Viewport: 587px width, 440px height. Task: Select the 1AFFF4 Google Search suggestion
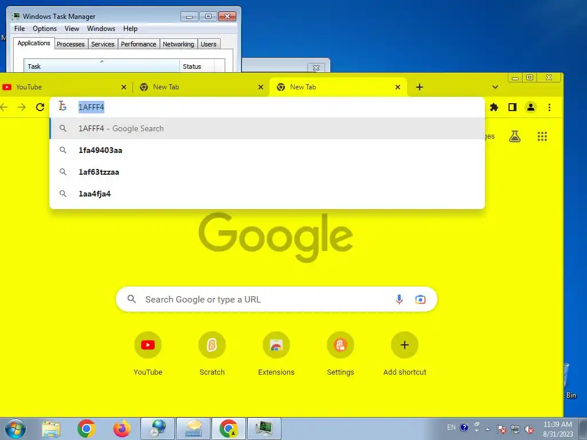tap(267, 128)
